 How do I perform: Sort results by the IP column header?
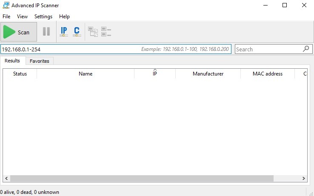(x=155, y=74)
